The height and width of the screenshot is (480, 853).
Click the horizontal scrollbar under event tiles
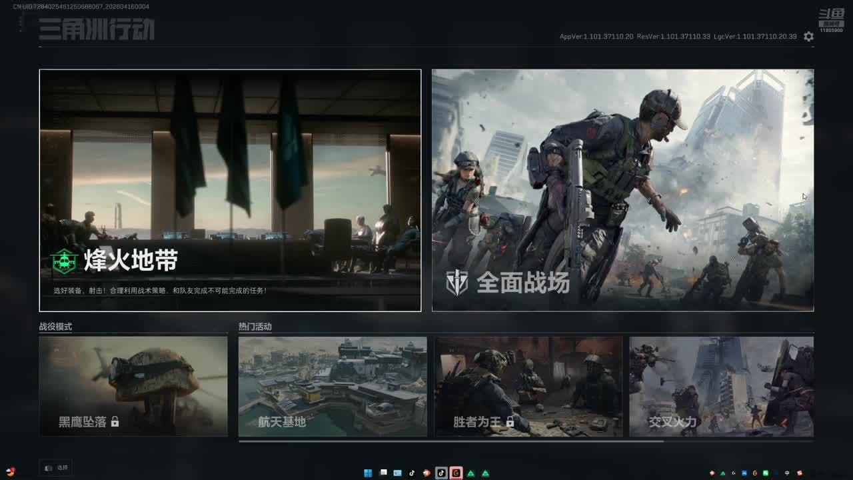click(x=450, y=441)
